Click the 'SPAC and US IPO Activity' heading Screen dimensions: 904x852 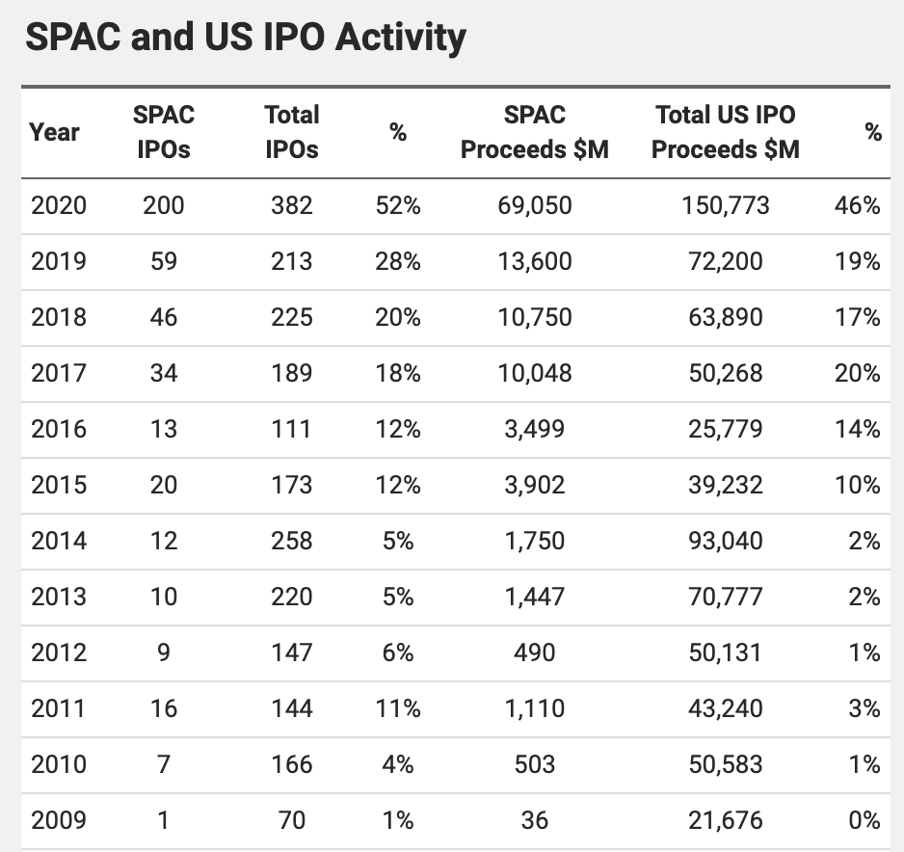246,37
